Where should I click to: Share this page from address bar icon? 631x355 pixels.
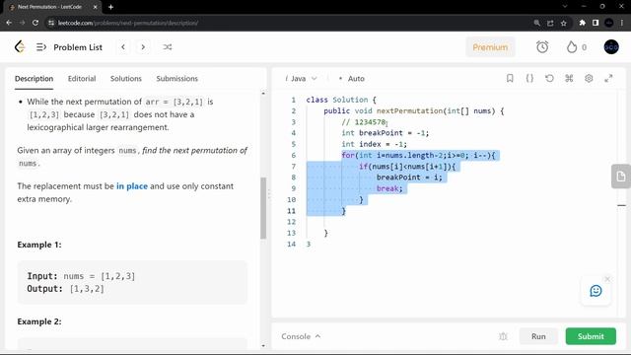pos(550,23)
